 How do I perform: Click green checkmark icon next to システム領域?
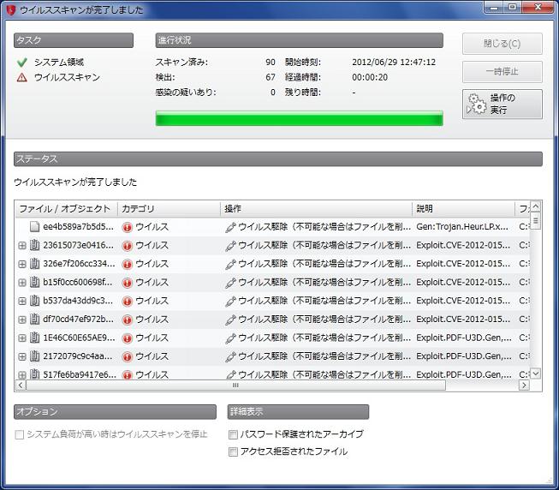pyautogui.click(x=22, y=63)
